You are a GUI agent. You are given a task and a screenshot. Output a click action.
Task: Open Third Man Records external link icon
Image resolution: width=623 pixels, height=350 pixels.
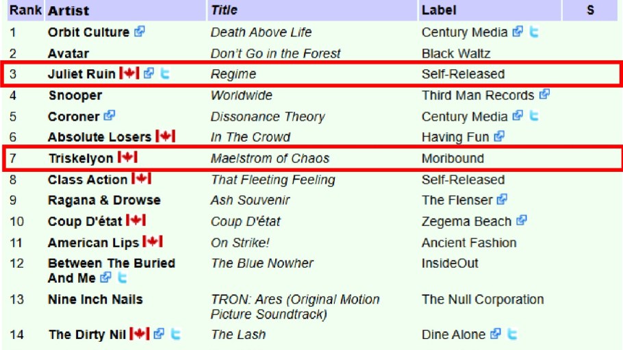pyautogui.click(x=544, y=95)
